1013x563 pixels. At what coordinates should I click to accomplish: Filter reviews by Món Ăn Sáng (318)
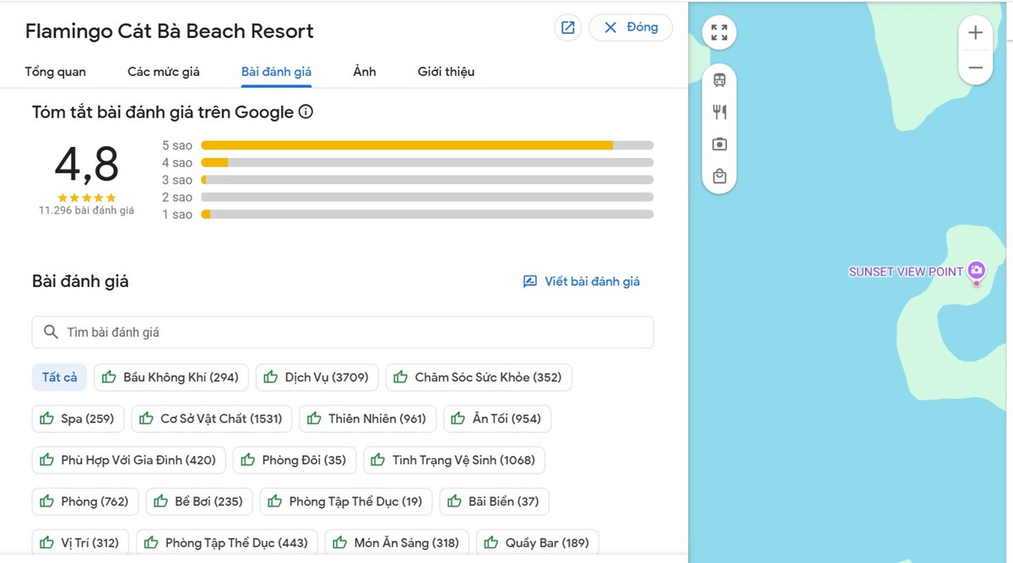coord(398,543)
